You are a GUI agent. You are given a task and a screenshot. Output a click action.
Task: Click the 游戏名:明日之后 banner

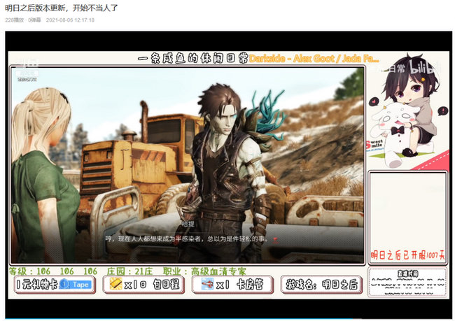coord(321,284)
